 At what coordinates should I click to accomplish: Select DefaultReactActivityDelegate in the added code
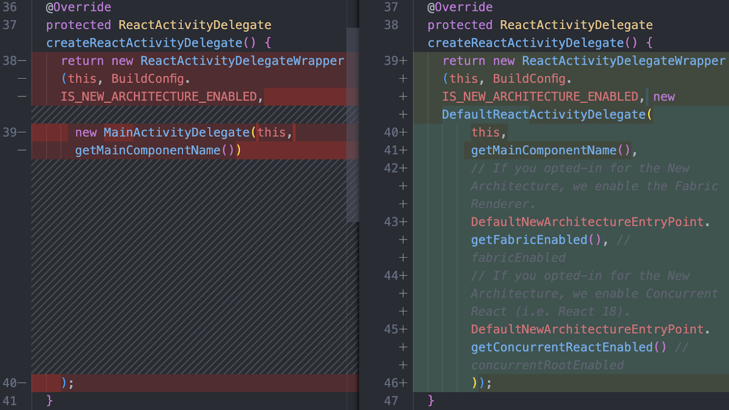544,115
